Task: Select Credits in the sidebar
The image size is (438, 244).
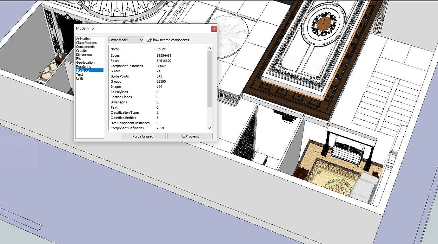Action: (x=81, y=50)
